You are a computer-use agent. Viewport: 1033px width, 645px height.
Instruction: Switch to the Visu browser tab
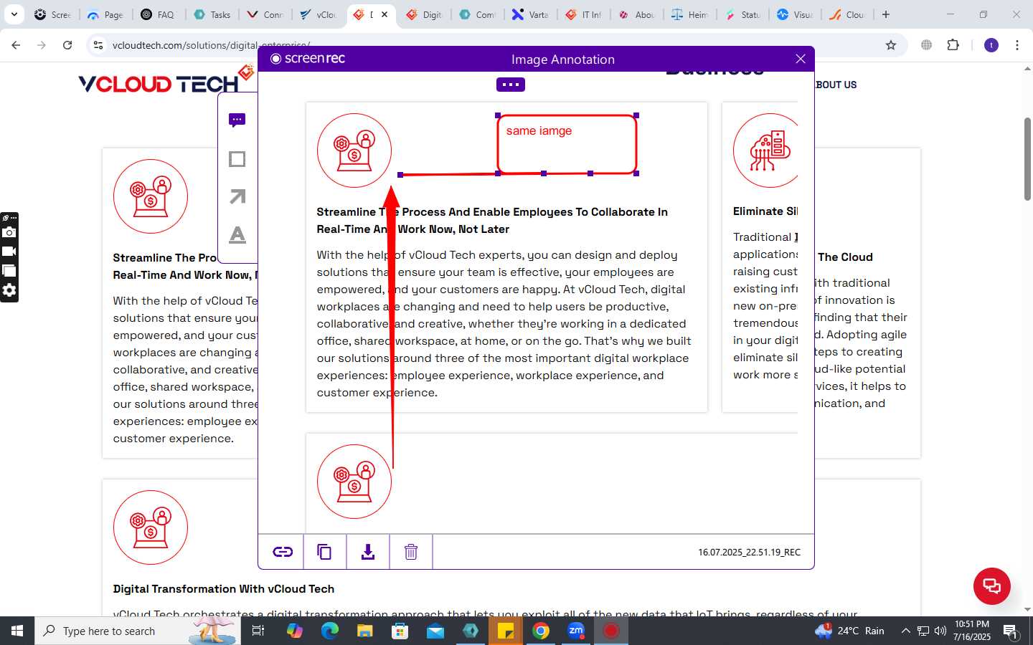click(x=796, y=14)
